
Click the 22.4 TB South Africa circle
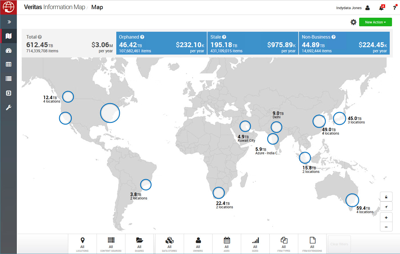point(219,193)
